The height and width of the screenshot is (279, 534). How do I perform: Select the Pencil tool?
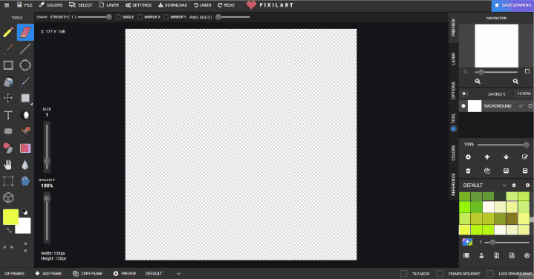[8, 33]
